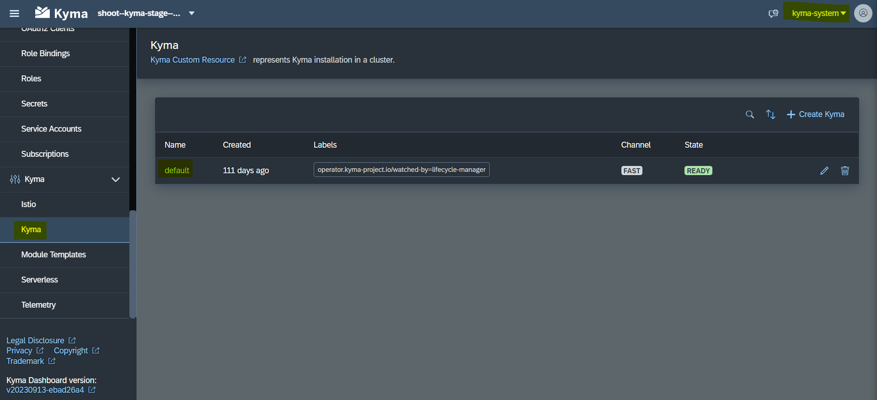This screenshot has height=400, width=877.
Task: Search the Kyma resource list
Action: point(750,114)
